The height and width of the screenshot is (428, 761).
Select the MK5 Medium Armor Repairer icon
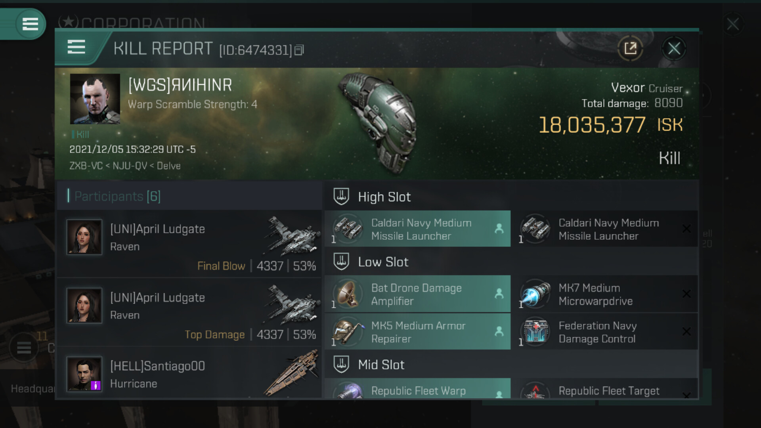point(348,332)
